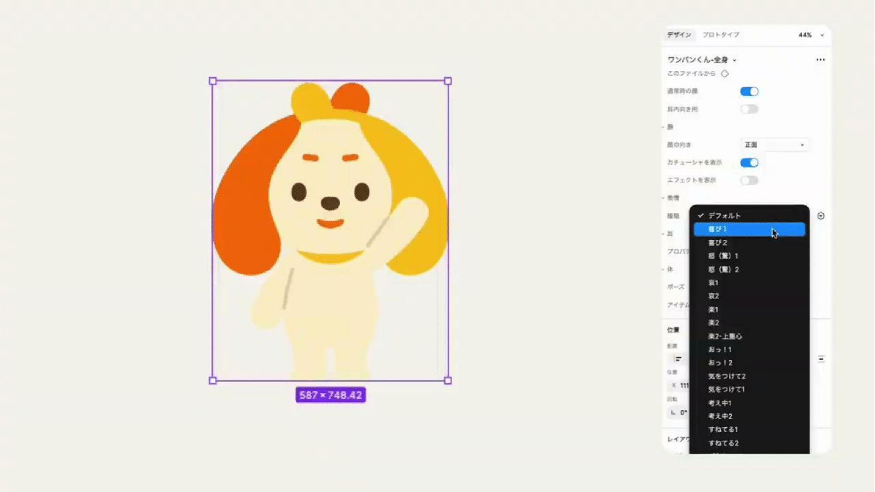Choose おっ！1 from the menu
The height and width of the screenshot is (492, 875).
(749, 349)
